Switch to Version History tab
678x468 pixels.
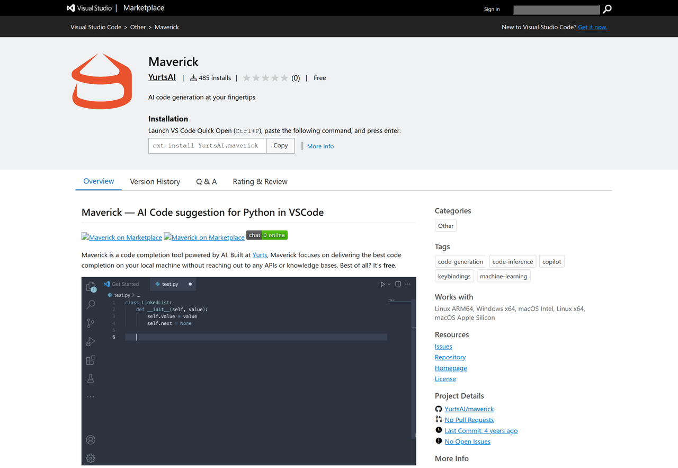pyautogui.click(x=155, y=182)
